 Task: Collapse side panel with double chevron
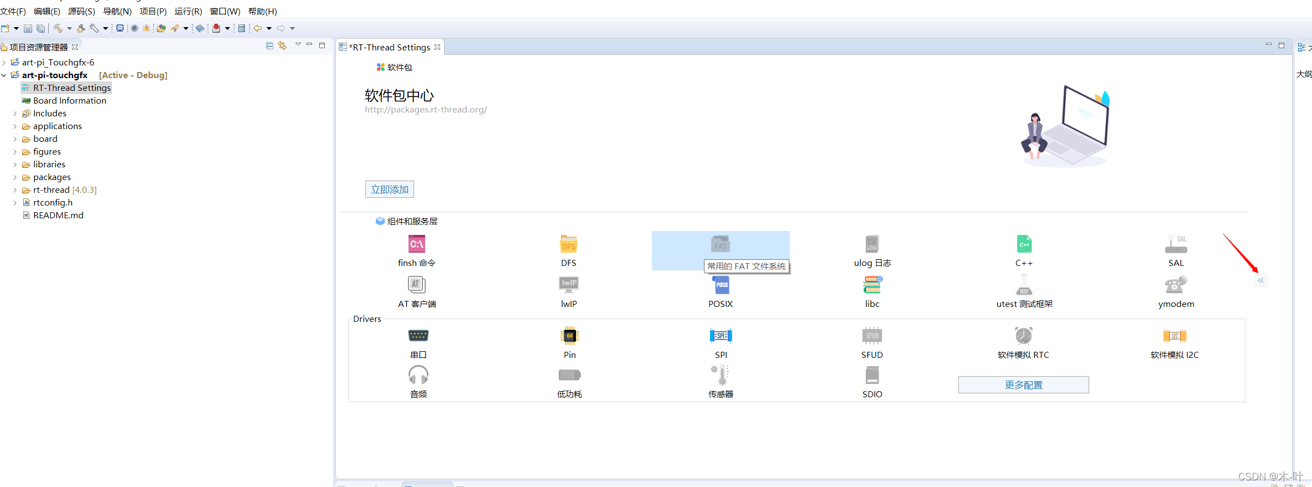pos(1261,280)
